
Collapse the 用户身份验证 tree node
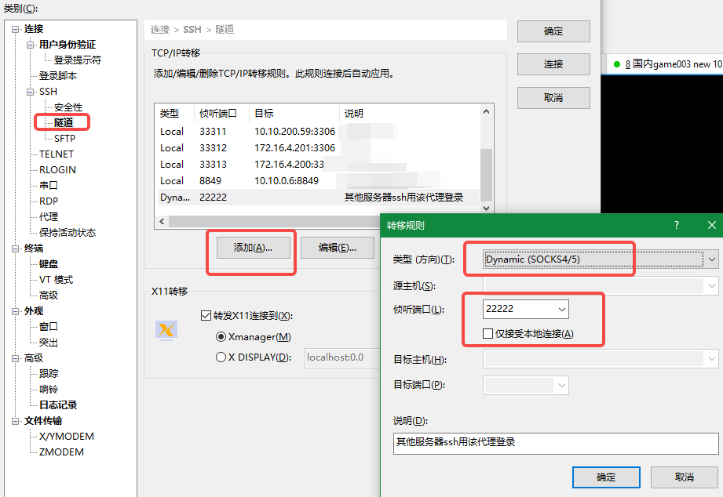point(31,45)
